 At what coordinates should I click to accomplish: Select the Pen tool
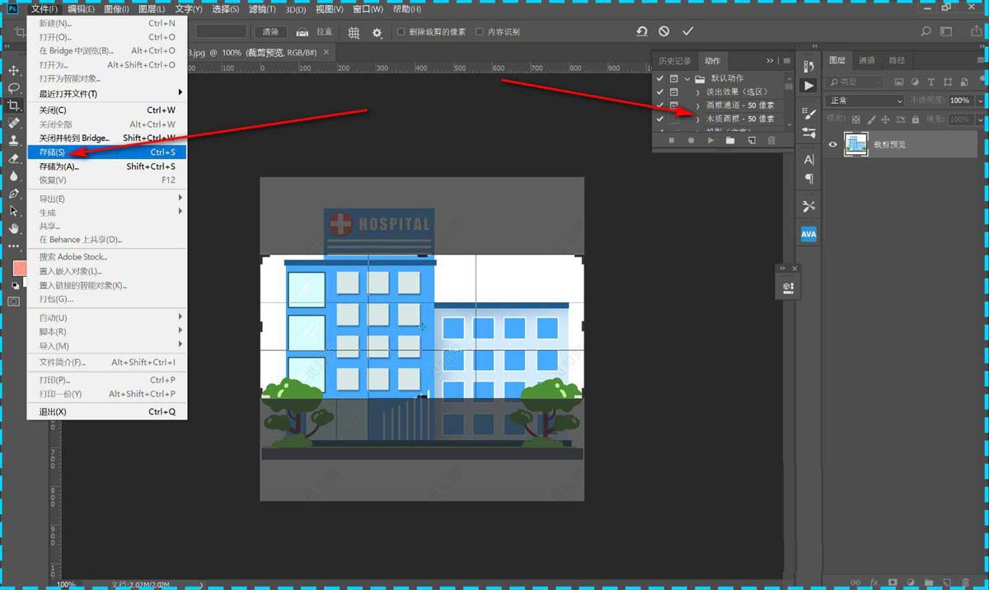coord(14,194)
